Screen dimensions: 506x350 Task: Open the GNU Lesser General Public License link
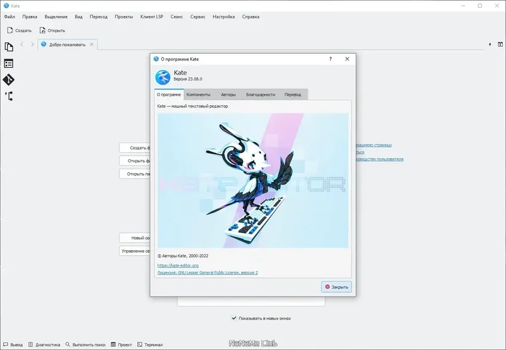(207, 272)
